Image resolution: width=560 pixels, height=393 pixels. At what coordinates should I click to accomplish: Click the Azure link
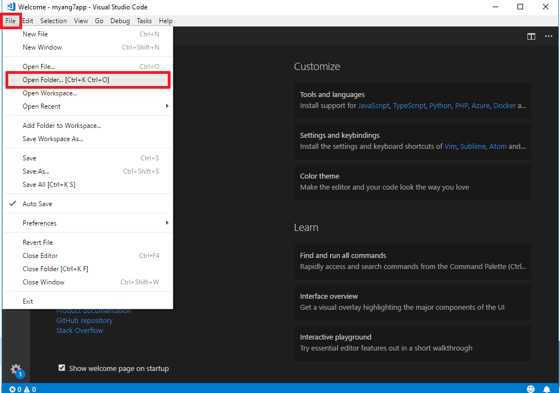[481, 105]
